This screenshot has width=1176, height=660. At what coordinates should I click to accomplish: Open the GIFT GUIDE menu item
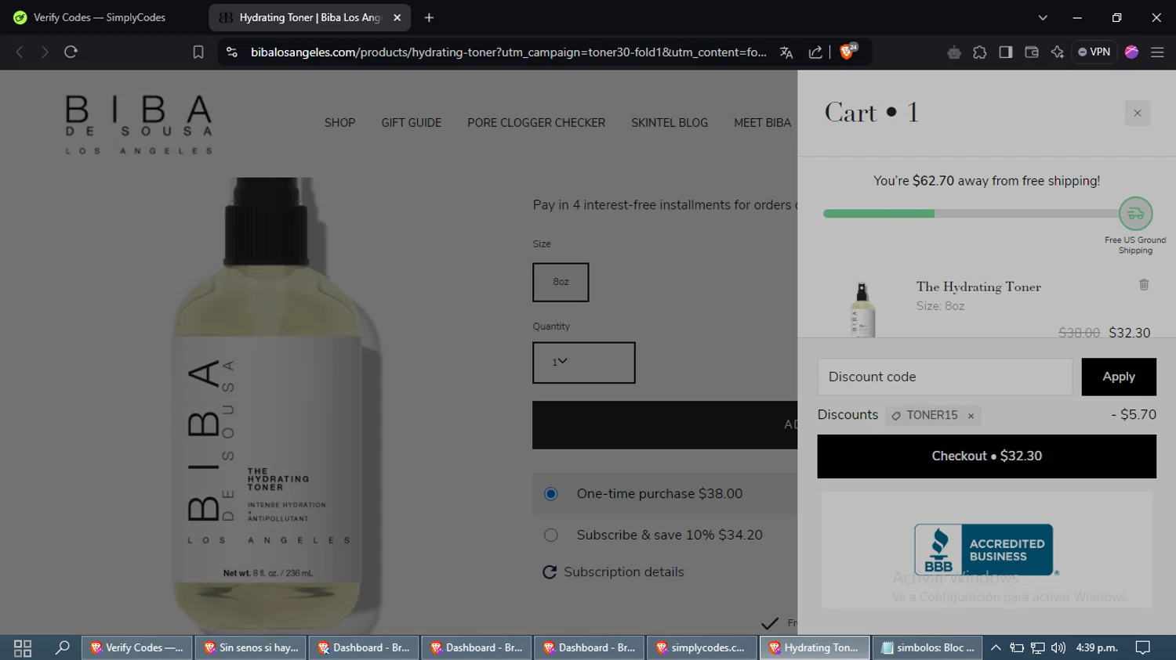coord(411,123)
